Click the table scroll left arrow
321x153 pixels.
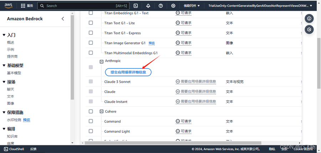[82, 143]
